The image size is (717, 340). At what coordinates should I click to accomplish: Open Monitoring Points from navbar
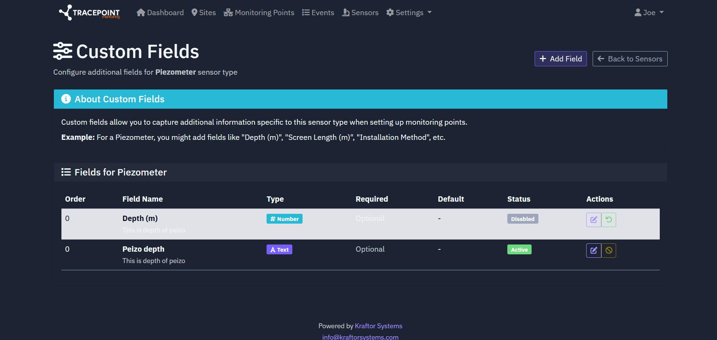click(x=259, y=13)
